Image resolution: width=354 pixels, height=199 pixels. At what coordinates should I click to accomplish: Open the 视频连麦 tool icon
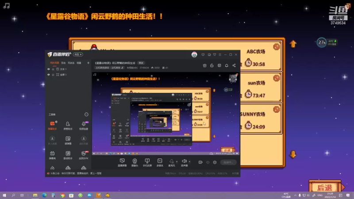[84, 126]
